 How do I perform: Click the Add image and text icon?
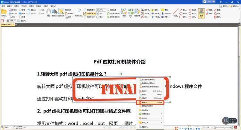coord(130,12)
